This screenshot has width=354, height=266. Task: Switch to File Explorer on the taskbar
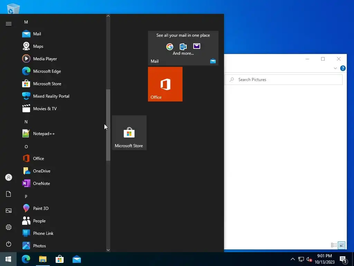tap(43, 259)
